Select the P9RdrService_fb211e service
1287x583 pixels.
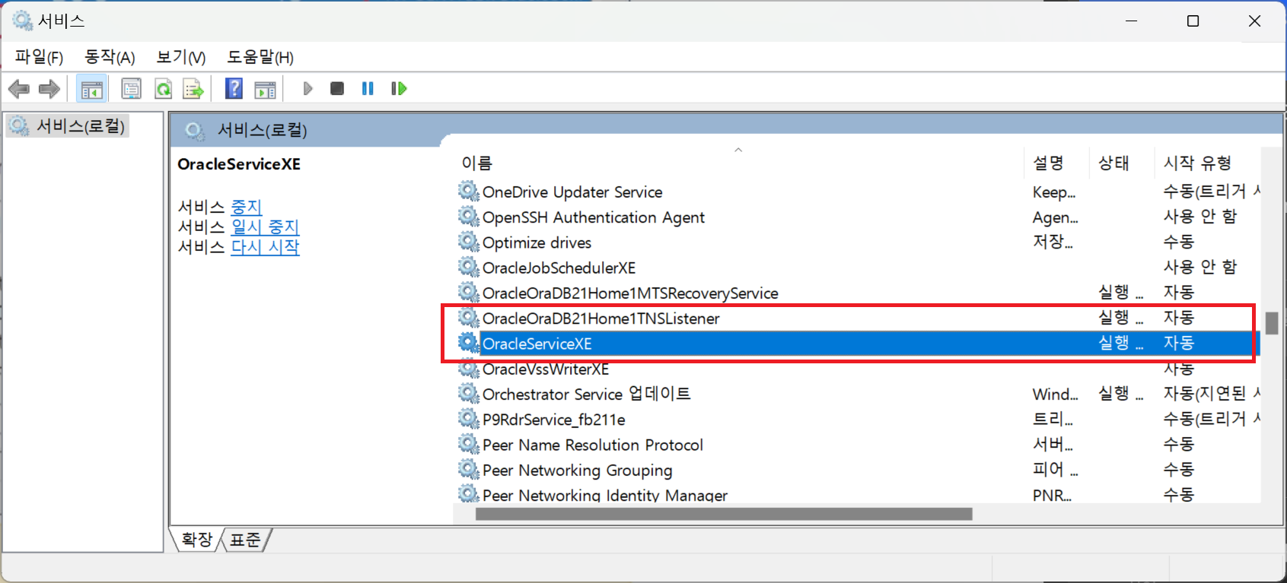coord(553,420)
